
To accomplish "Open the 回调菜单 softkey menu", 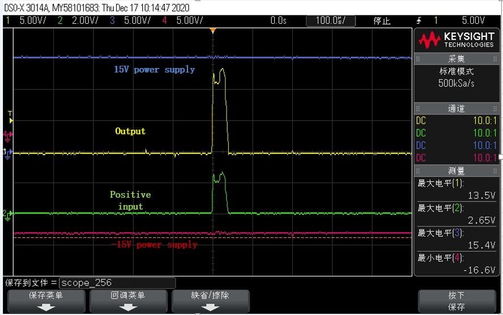I will coord(128,301).
